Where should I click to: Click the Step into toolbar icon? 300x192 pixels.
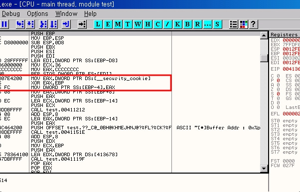tap(20, 24)
